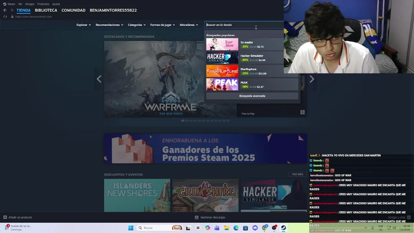Open Task View from the taskbar
The image size is (414, 233).
188,228
